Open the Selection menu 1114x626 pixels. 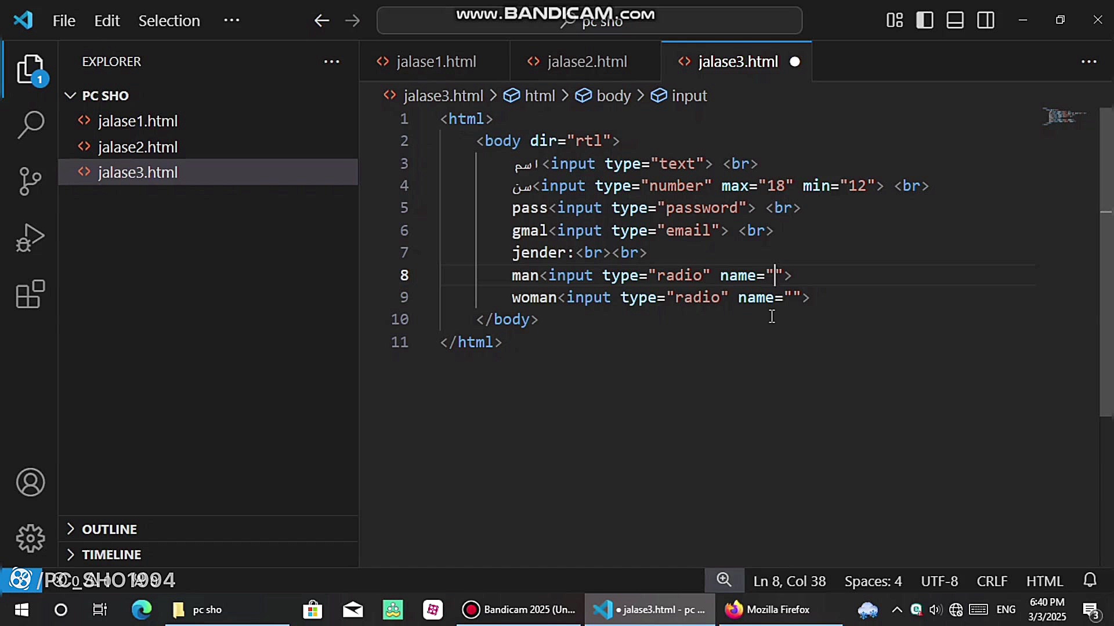169,21
